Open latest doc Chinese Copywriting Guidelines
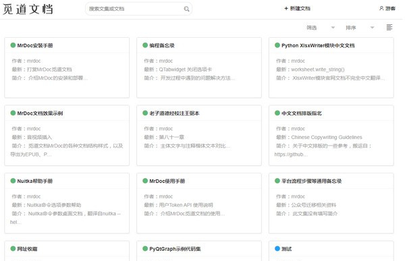This screenshot has width=405, height=261. coord(327,138)
